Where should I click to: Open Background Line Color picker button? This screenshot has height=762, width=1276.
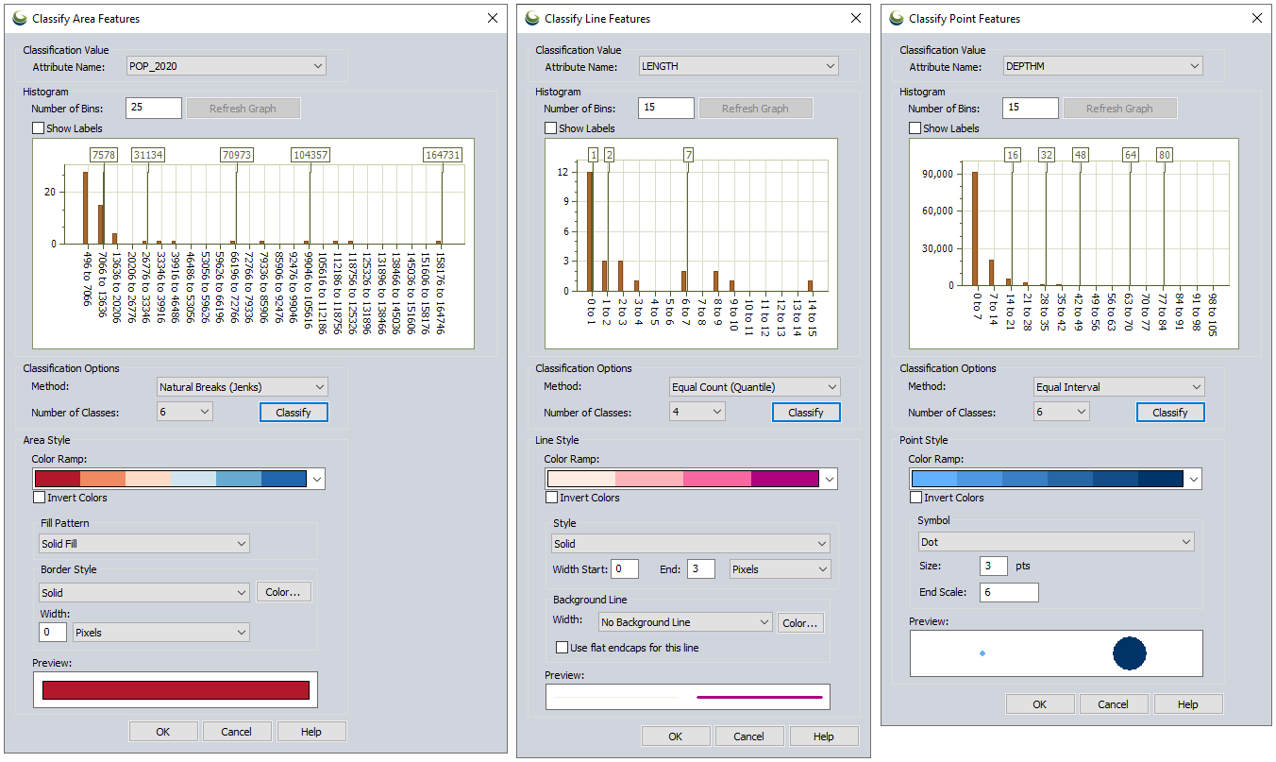click(x=800, y=623)
